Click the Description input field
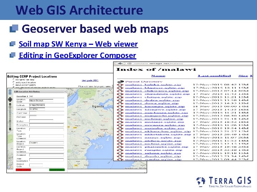The height and width of the screenshot is (192, 257). coord(46,125)
